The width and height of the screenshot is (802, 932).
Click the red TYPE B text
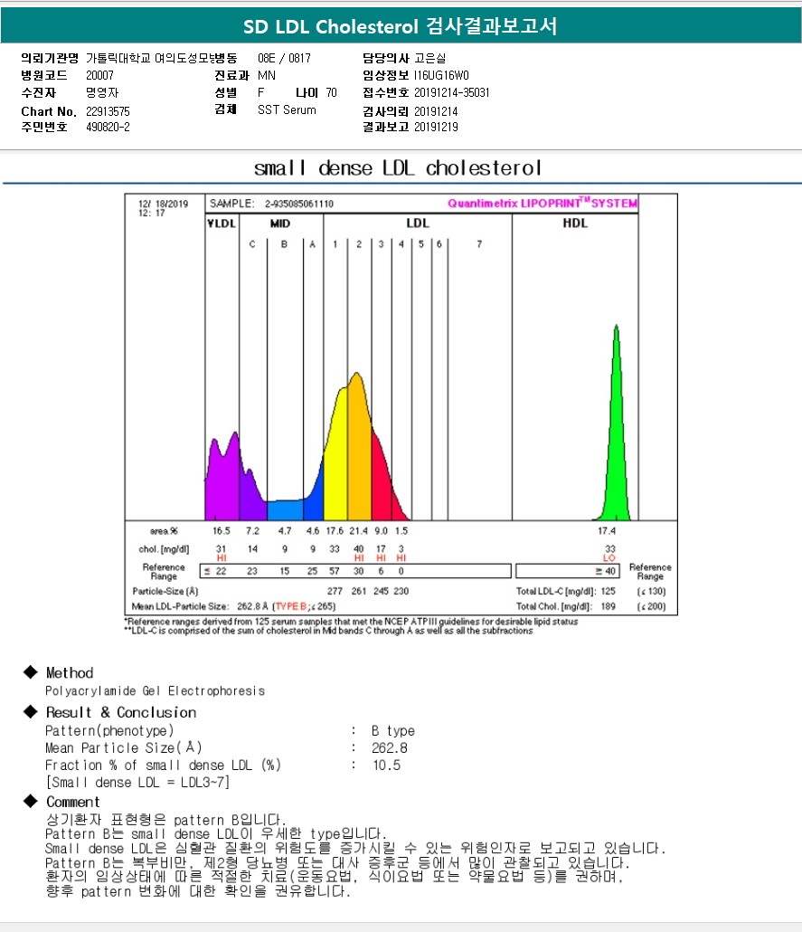[x=294, y=606]
